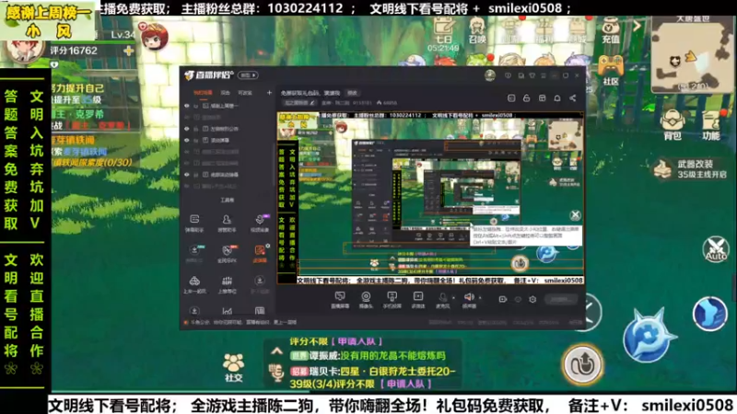Add the screen capture source
This screenshot has height=414, width=737.
click(x=340, y=300)
